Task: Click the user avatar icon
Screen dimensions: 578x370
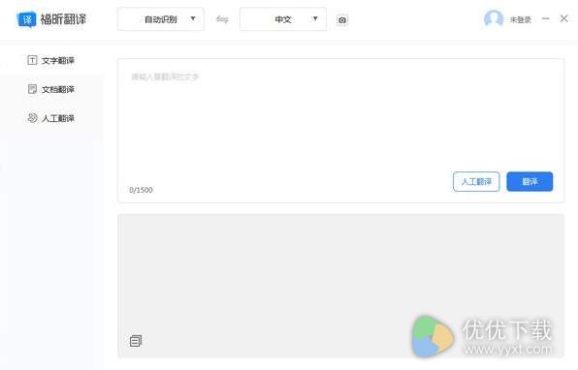Action: point(494,18)
